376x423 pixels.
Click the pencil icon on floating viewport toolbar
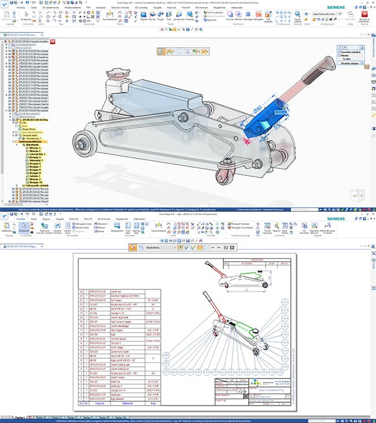coord(204,52)
